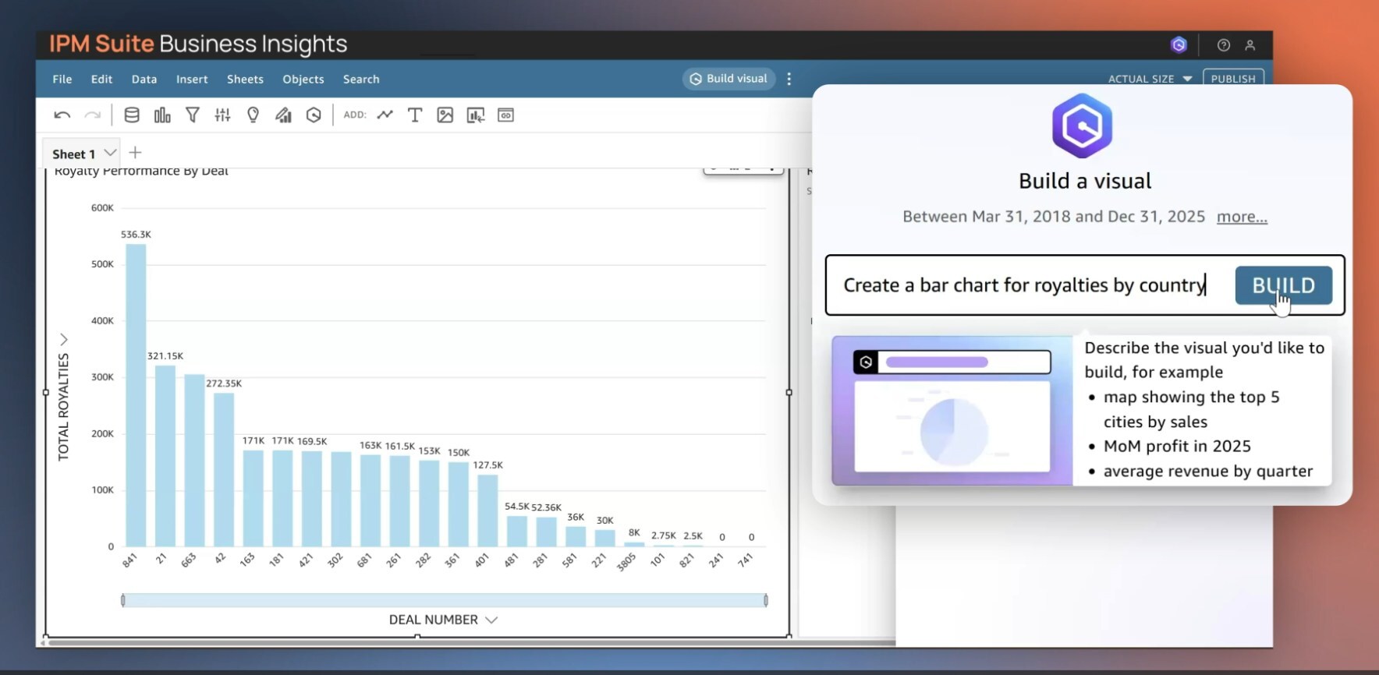Click the purple Q icon in top bar
The height and width of the screenshot is (675, 1379).
pyautogui.click(x=1179, y=45)
